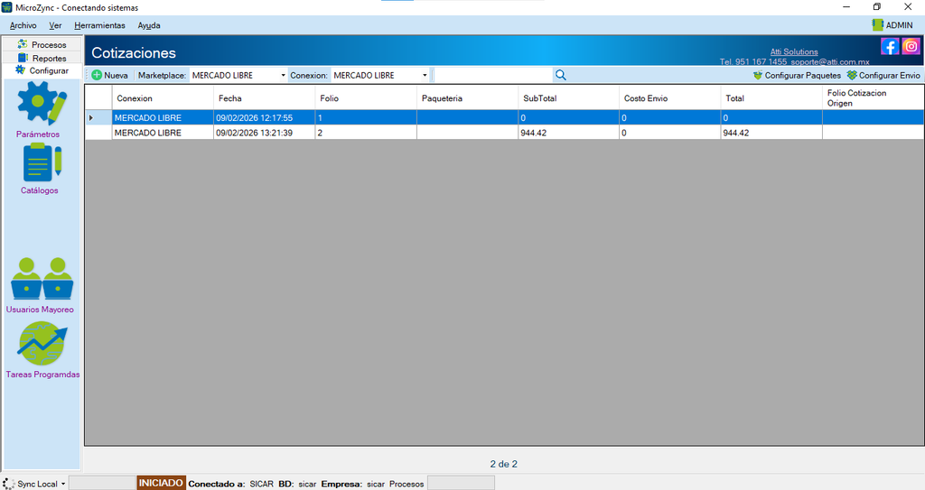Click the search magnifier icon

[x=560, y=75]
